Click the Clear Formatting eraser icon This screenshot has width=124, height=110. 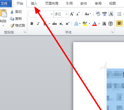pos(98,14)
